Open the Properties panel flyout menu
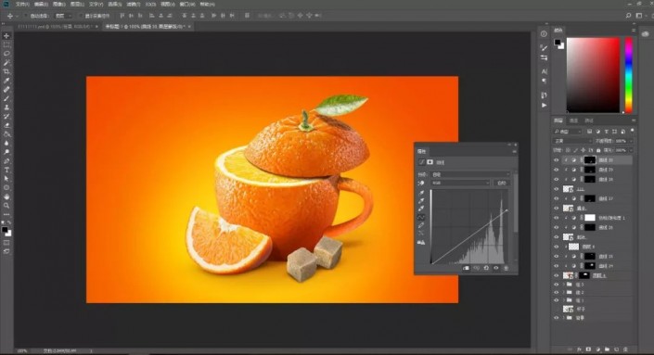 coord(514,151)
